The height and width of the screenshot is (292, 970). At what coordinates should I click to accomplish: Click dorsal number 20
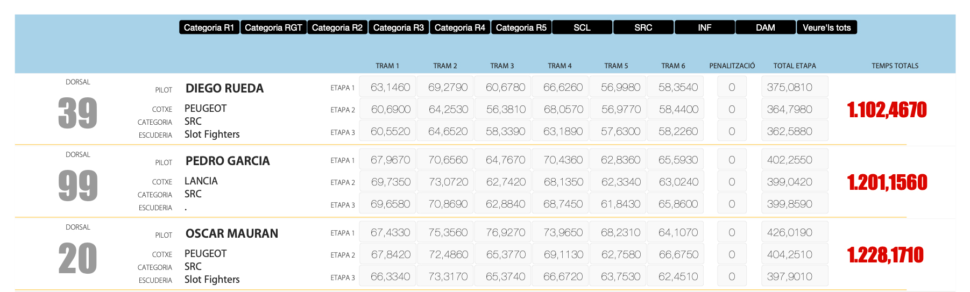point(78,259)
